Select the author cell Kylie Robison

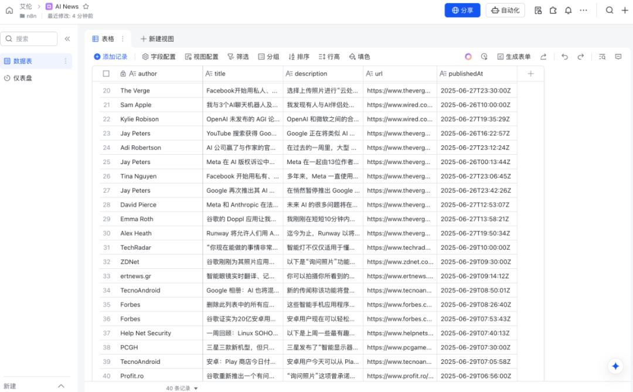tap(158, 119)
